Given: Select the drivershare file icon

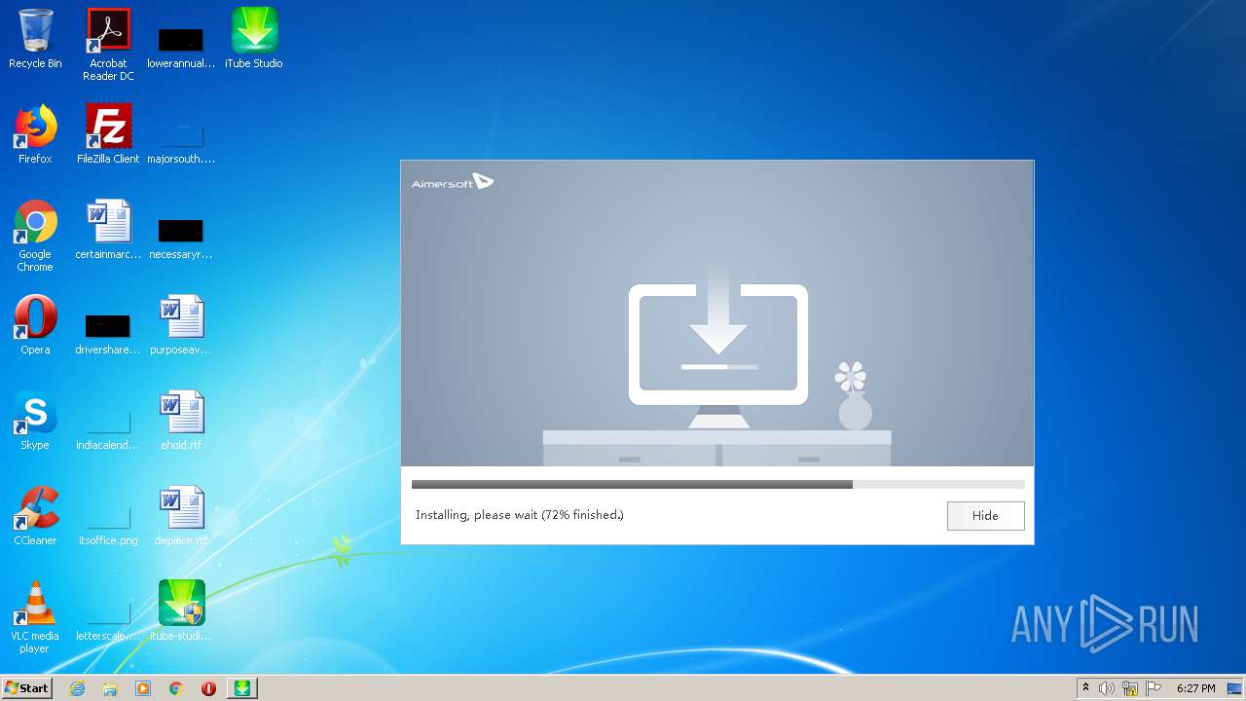Looking at the screenshot, I should [x=108, y=333].
